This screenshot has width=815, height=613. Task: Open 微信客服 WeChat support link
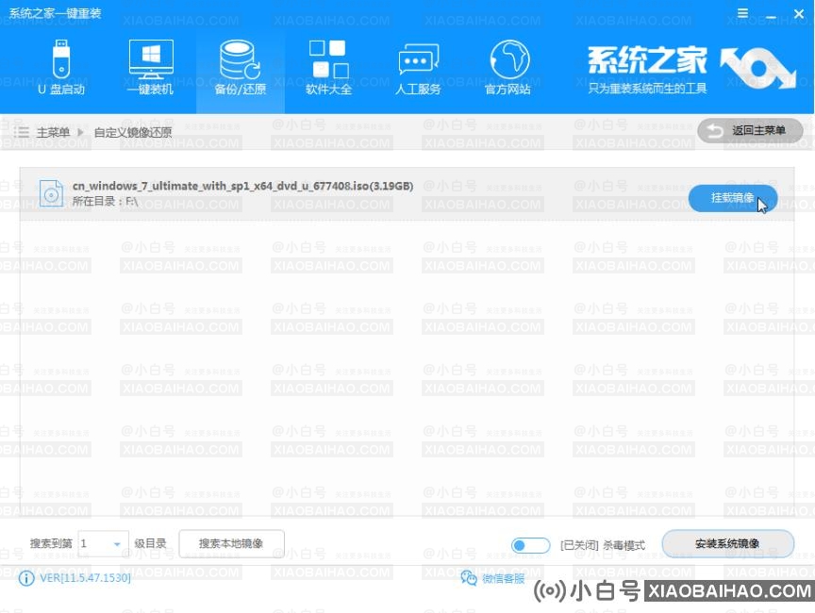(503, 578)
